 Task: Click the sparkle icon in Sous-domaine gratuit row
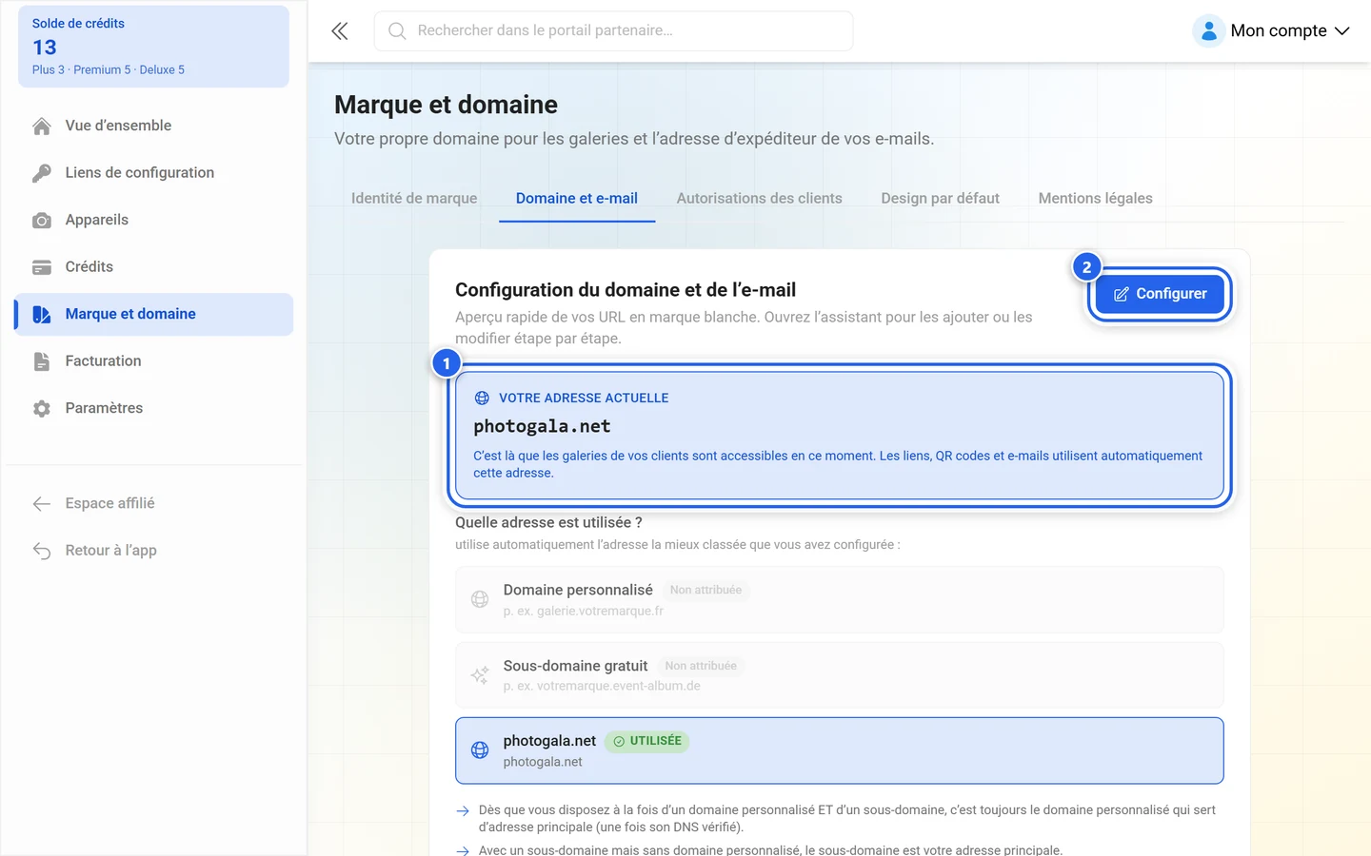[480, 675]
